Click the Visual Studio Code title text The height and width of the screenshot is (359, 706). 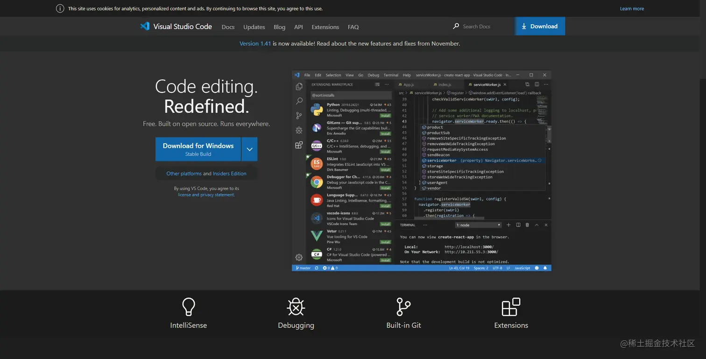[183, 27]
